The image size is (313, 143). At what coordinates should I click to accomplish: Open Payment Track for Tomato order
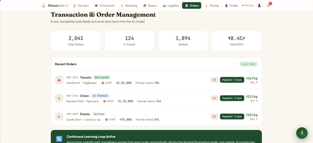232,80
